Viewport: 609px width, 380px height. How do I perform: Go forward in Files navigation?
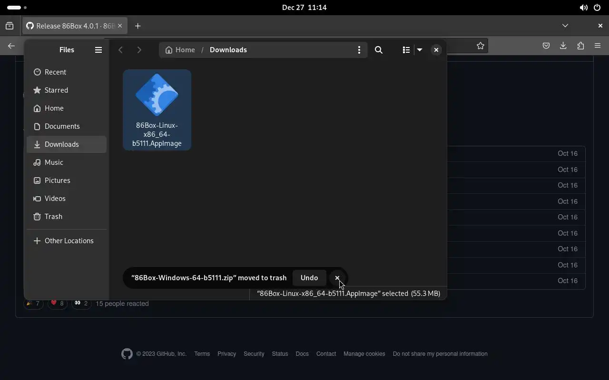(139, 50)
